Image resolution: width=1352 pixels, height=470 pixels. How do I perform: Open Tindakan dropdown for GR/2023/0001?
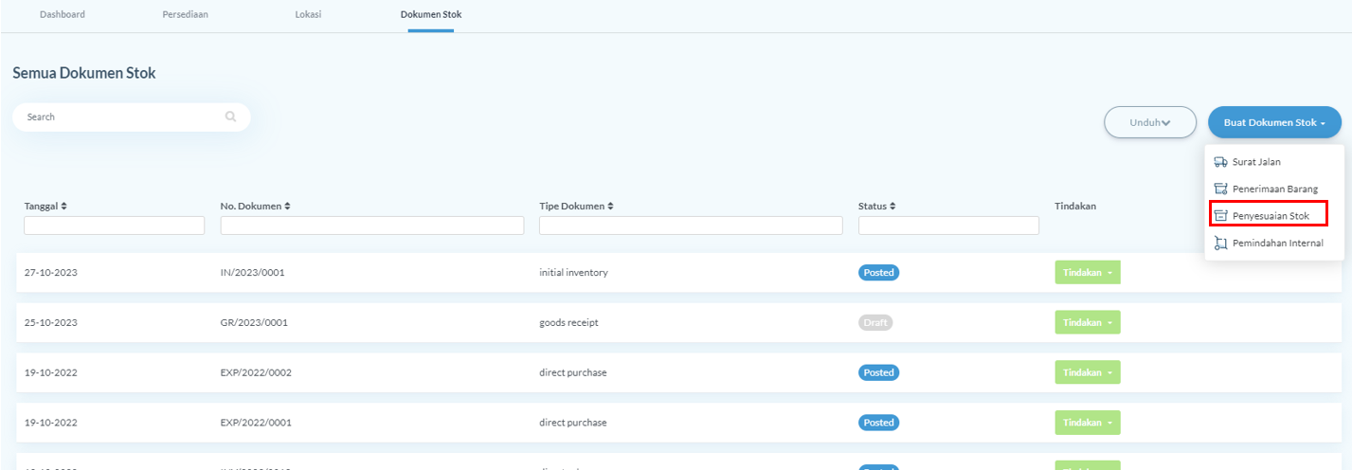pyautogui.click(x=1088, y=322)
